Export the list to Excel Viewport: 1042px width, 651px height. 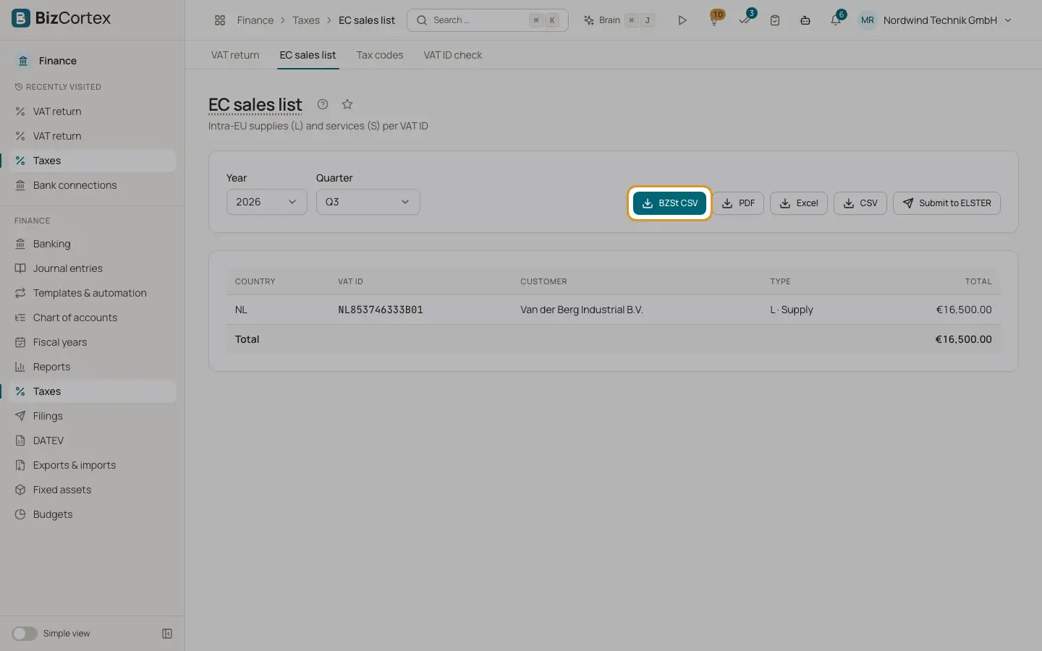799,203
